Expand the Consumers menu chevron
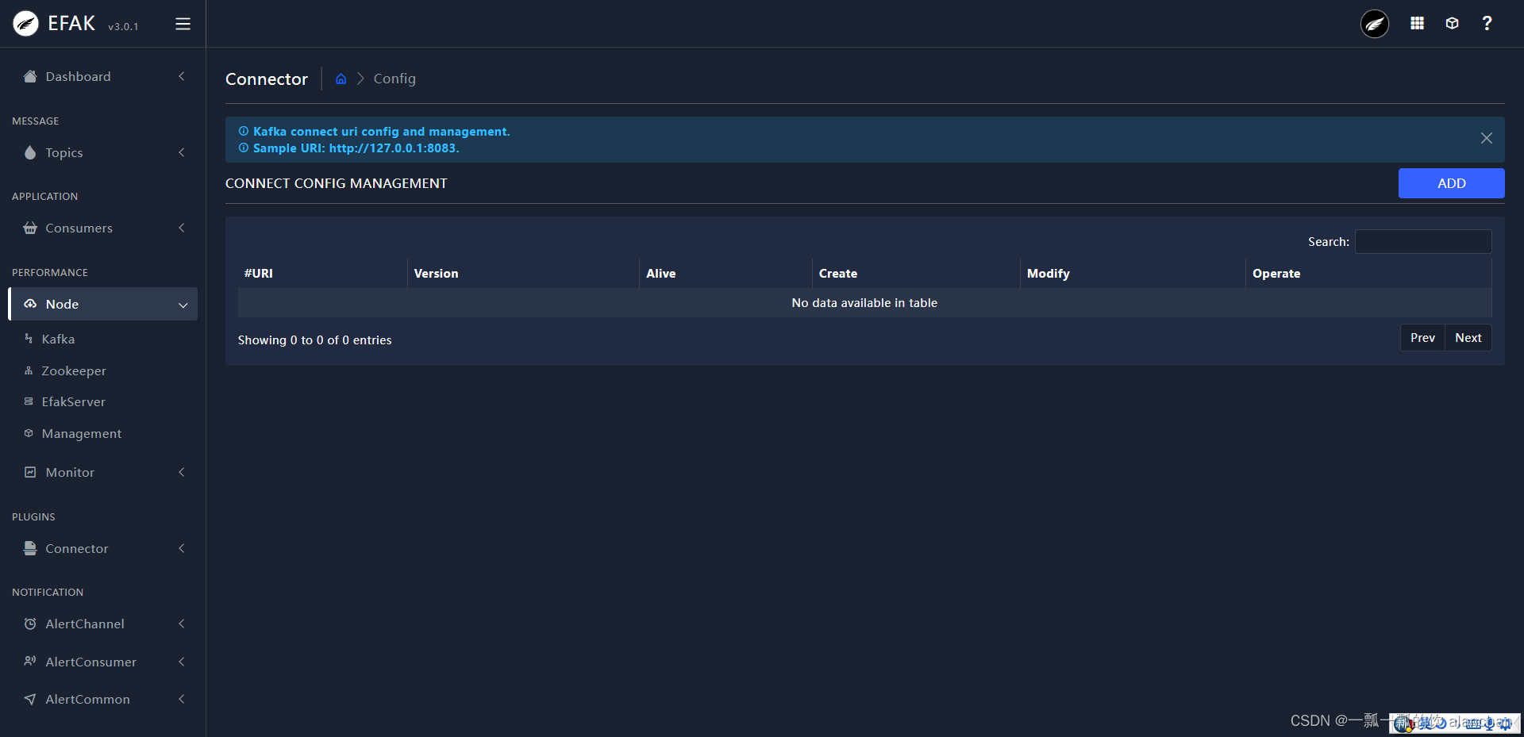Screen dimensions: 1524x737 tap(182, 228)
